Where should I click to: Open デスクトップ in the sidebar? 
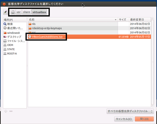[15, 37]
